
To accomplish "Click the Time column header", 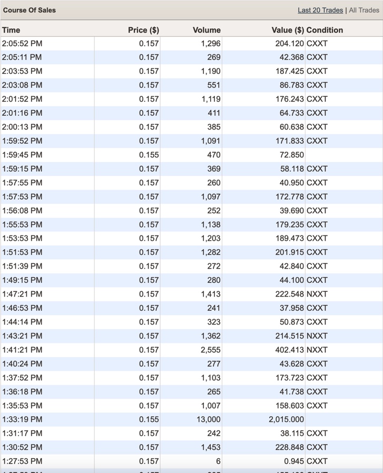I will pyautogui.click(x=11, y=30).
